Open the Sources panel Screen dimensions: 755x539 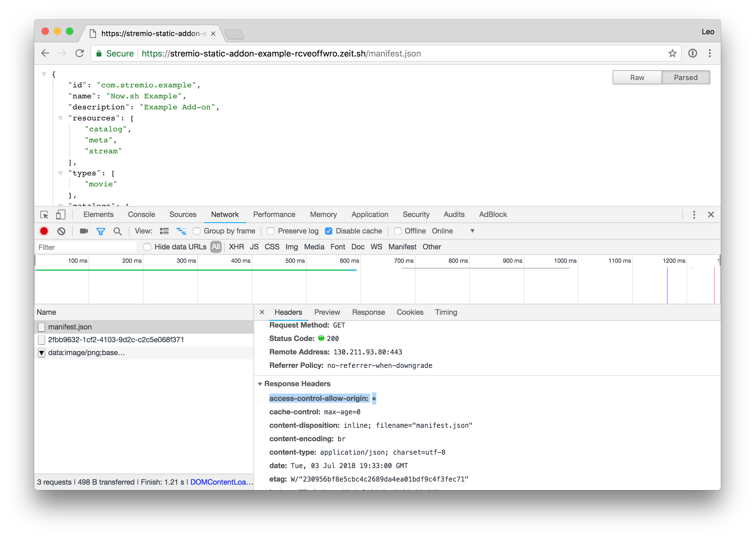pyautogui.click(x=183, y=215)
